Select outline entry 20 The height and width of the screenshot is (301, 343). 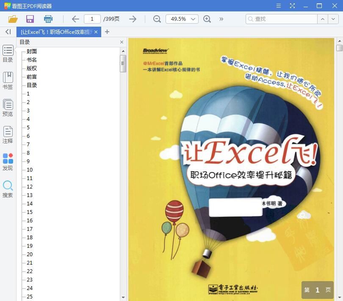point(30,254)
